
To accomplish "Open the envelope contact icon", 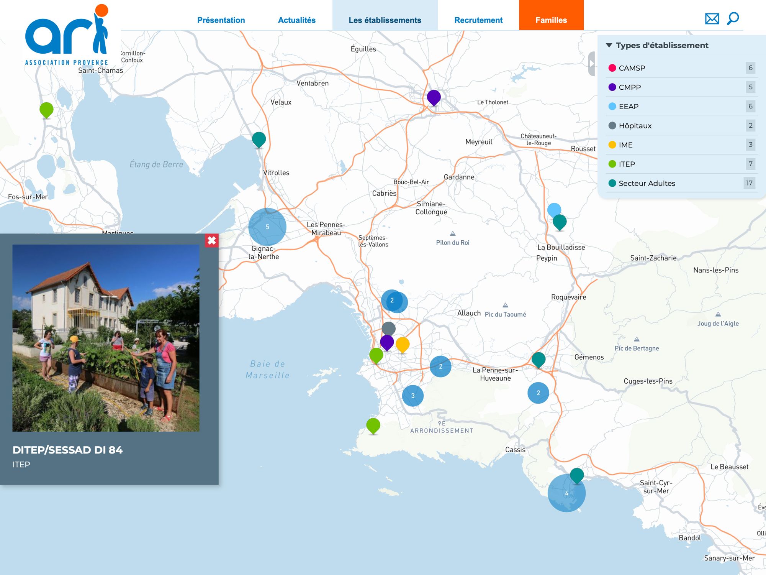I will coord(712,19).
